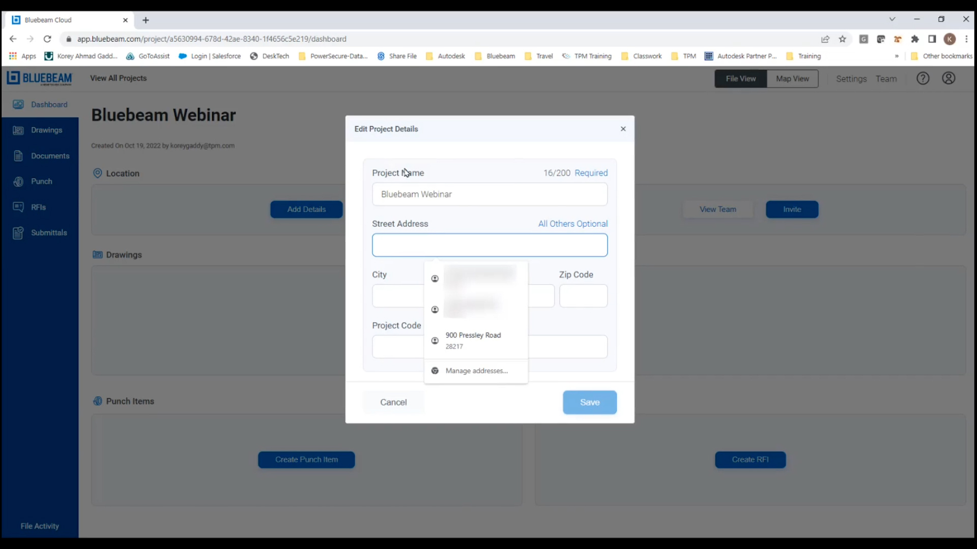
Task: Click the Cancel button
Action: (393, 402)
